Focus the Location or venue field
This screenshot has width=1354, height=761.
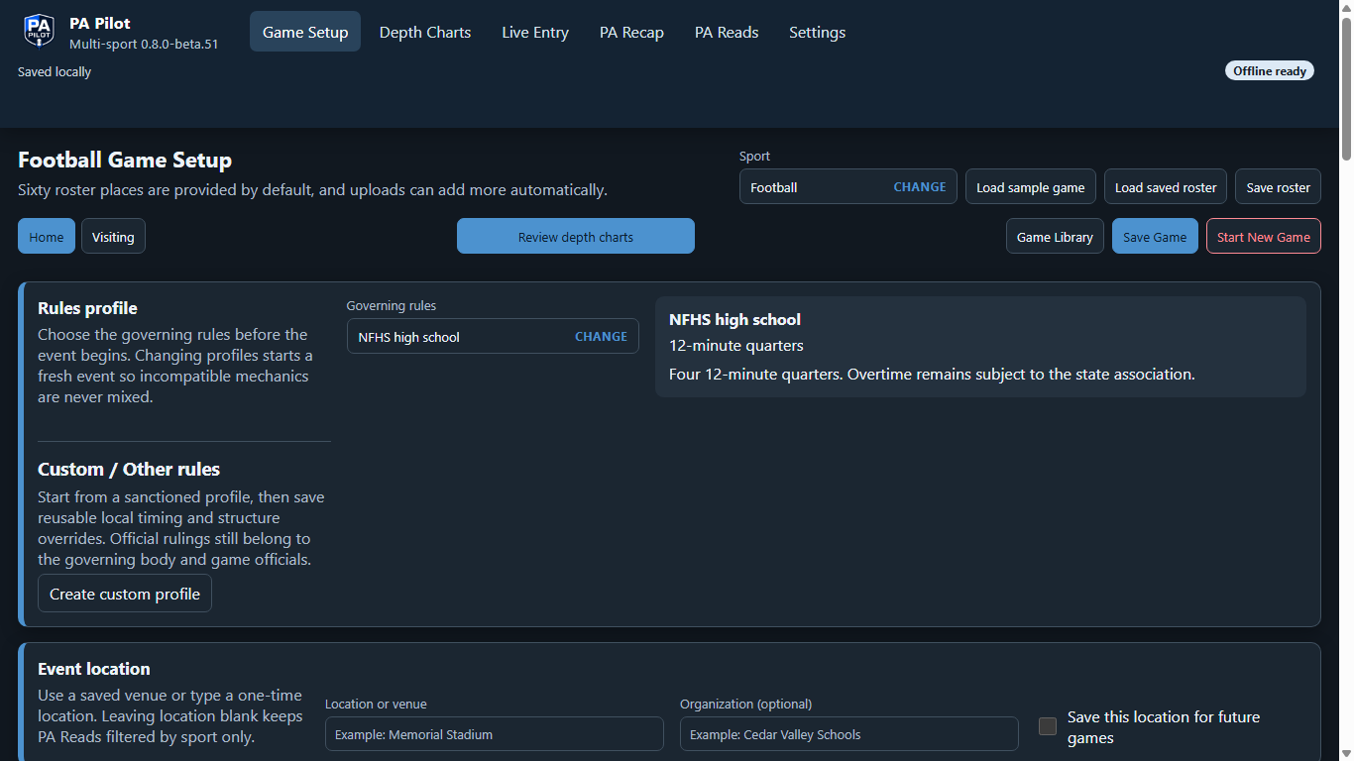(495, 734)
